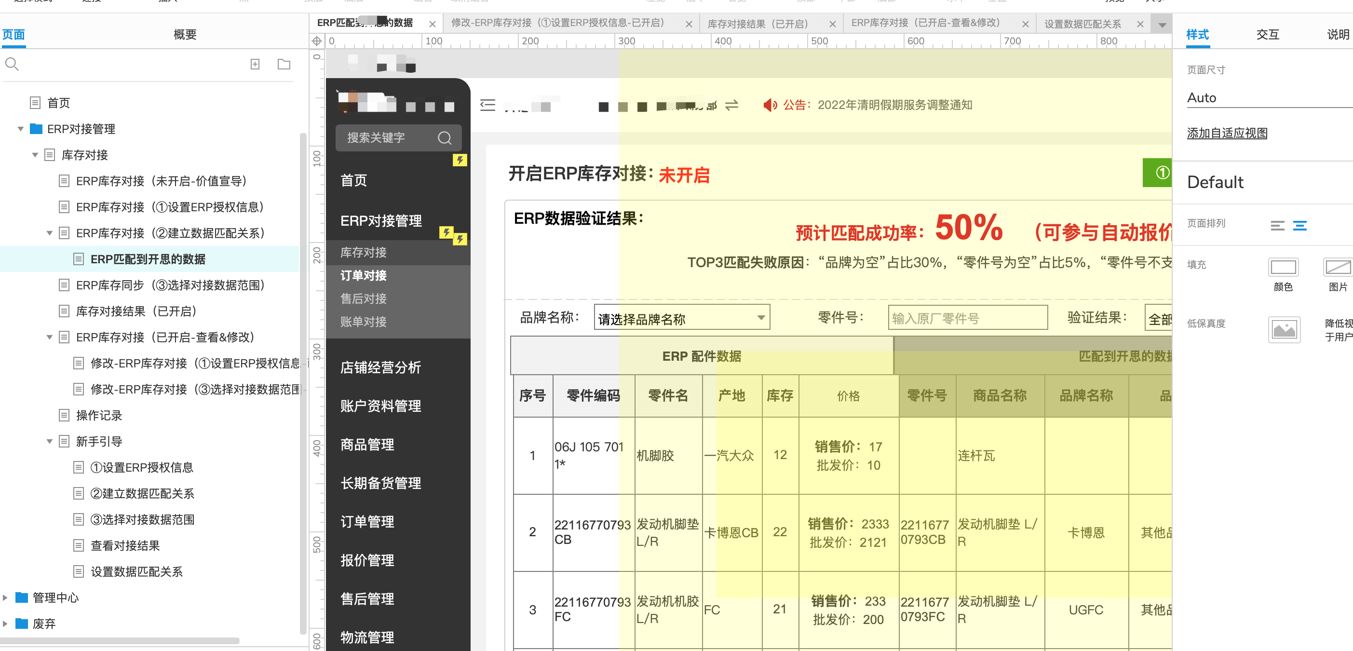This screenshot has height=651, width=1353.
Task: Select 售后对接 in sidebar submenu
Action: tap(363, 298)
